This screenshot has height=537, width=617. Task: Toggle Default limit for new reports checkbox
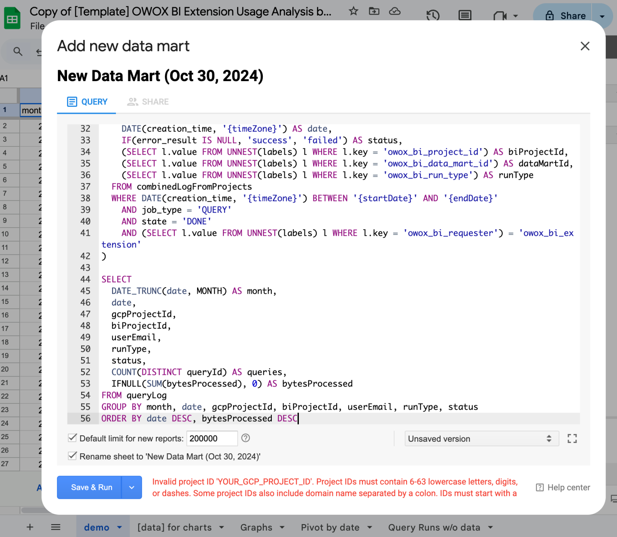[73, 438]
